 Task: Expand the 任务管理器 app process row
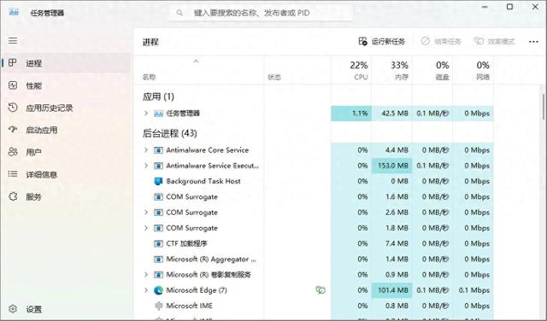click(146, 113)
